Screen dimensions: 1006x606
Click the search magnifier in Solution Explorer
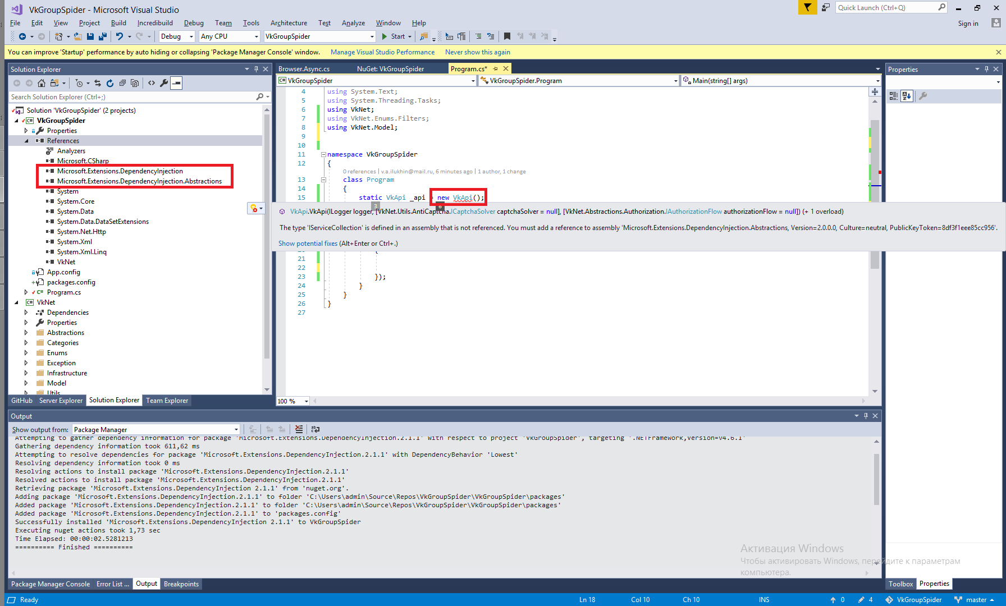259,97
